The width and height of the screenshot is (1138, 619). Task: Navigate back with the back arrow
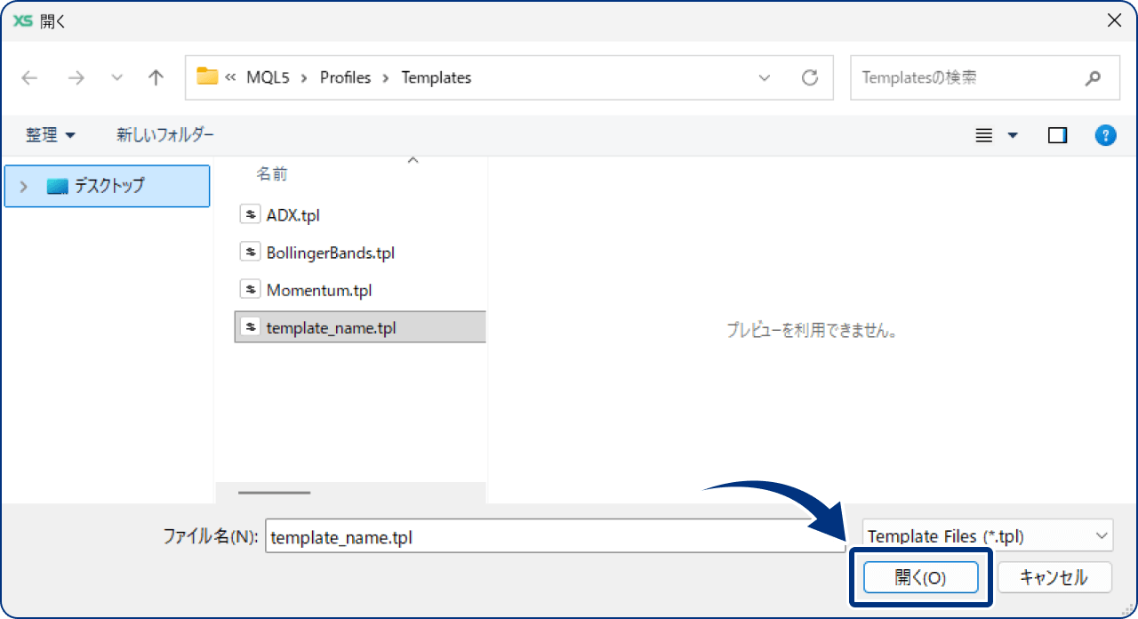(x=29, y=77)
